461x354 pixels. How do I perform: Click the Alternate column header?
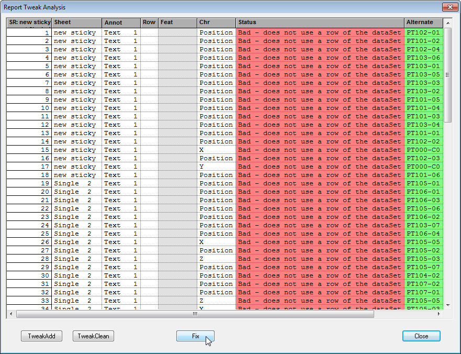(423, 23)
